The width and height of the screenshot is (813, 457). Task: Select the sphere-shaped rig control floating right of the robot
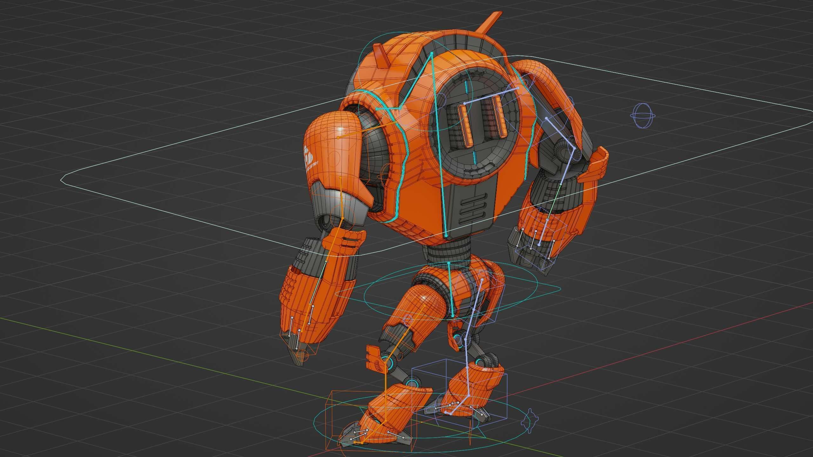643,116
